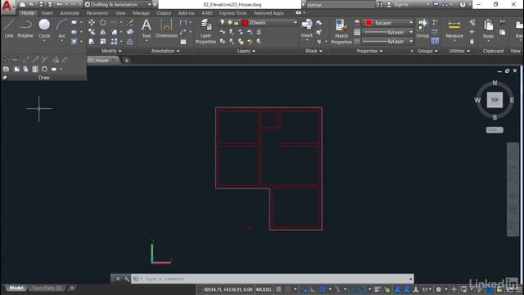
Task: Click the WCS label below ViewCube
Action: 495,129
